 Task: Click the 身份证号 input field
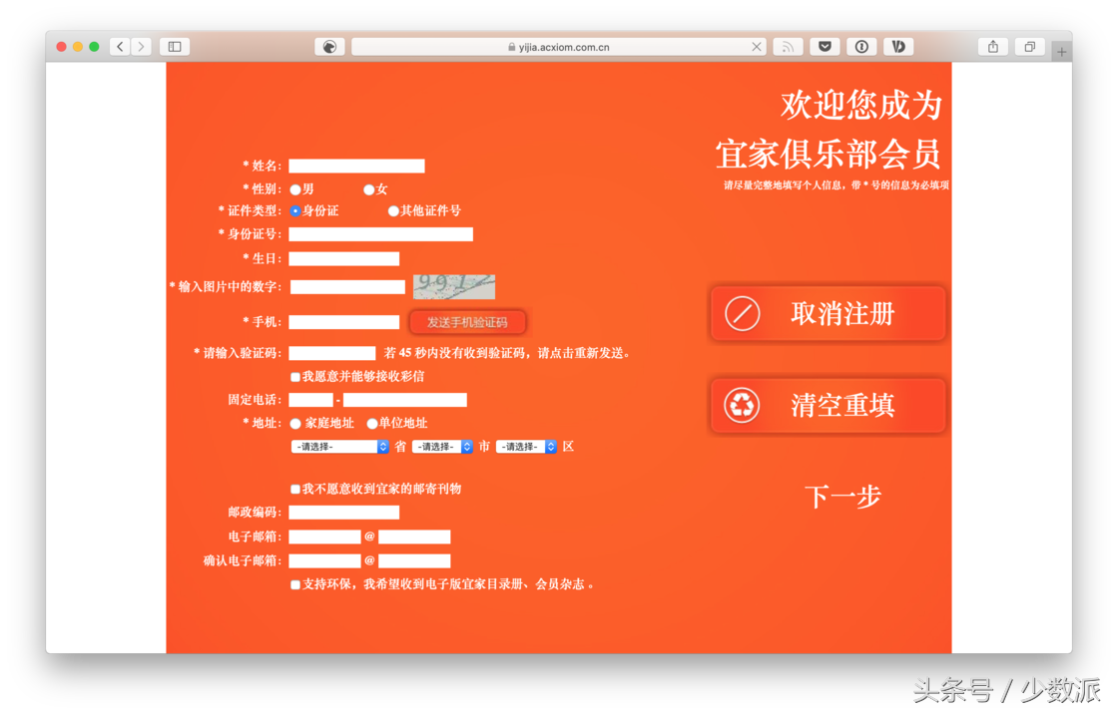(380, 234)
